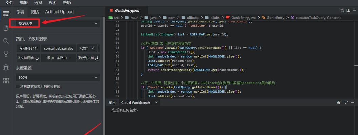The height and width of the screenshot is (135, 358).
Task: Click 从文件同步 sync button
Action: tap(28, 58)
